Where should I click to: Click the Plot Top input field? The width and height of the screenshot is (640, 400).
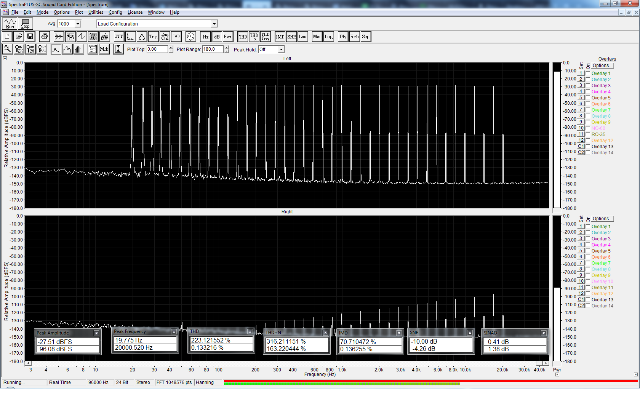click(157, 49)
